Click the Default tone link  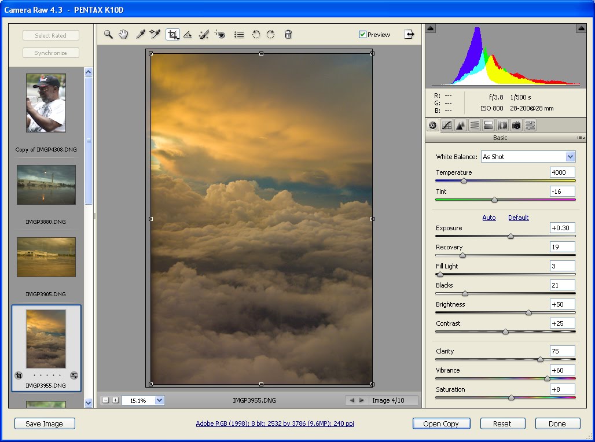point(519,218)
